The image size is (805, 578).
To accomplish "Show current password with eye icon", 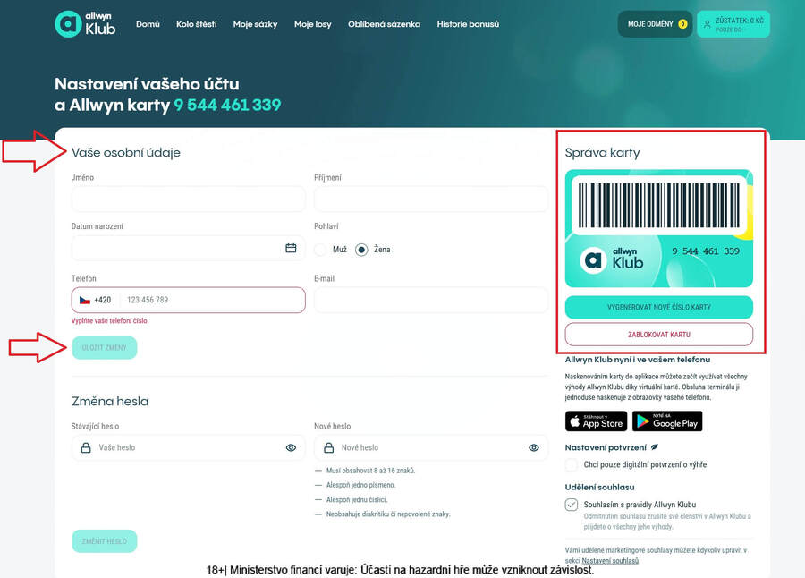I will (291, 447).
